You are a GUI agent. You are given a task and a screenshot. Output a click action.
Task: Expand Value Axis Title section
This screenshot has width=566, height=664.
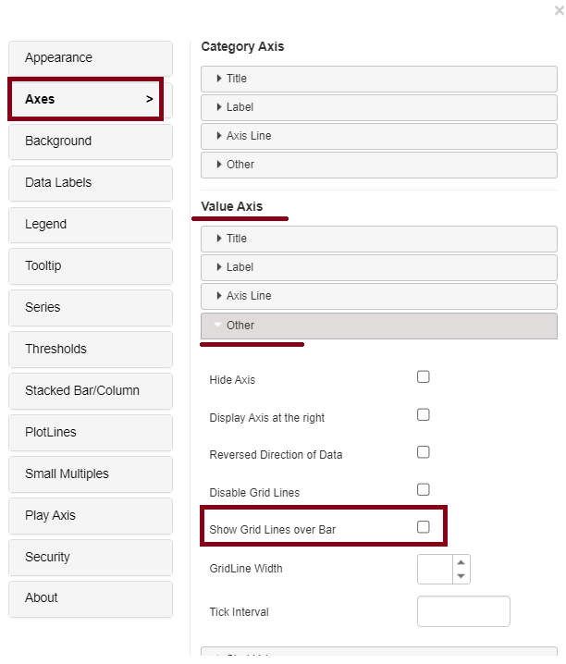tap(378, 239)
